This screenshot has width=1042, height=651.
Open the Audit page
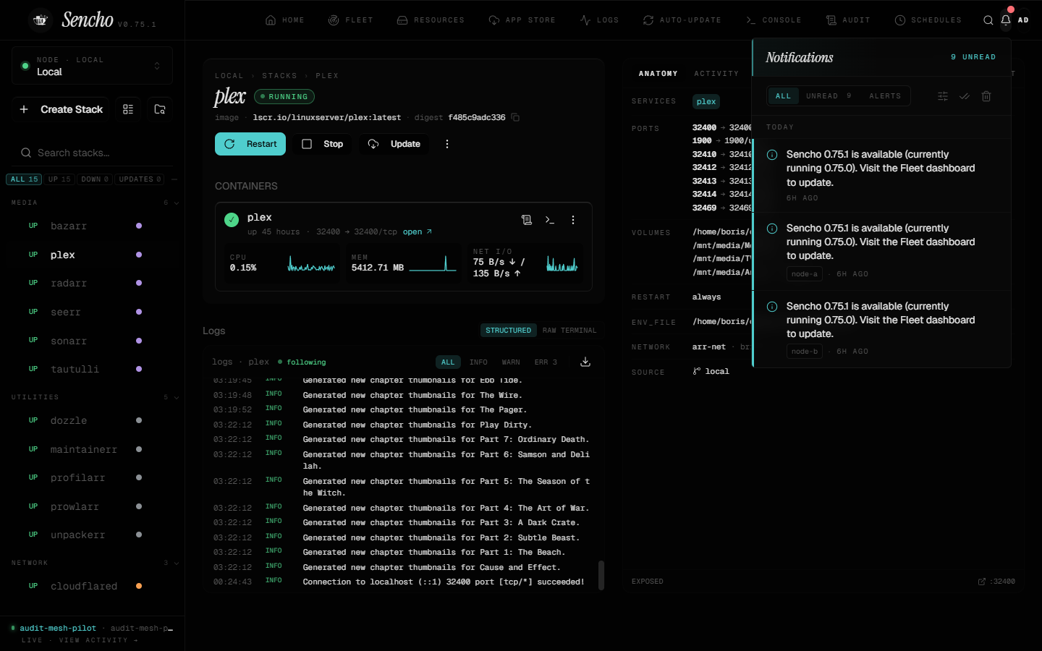click(x=848, y=20)
